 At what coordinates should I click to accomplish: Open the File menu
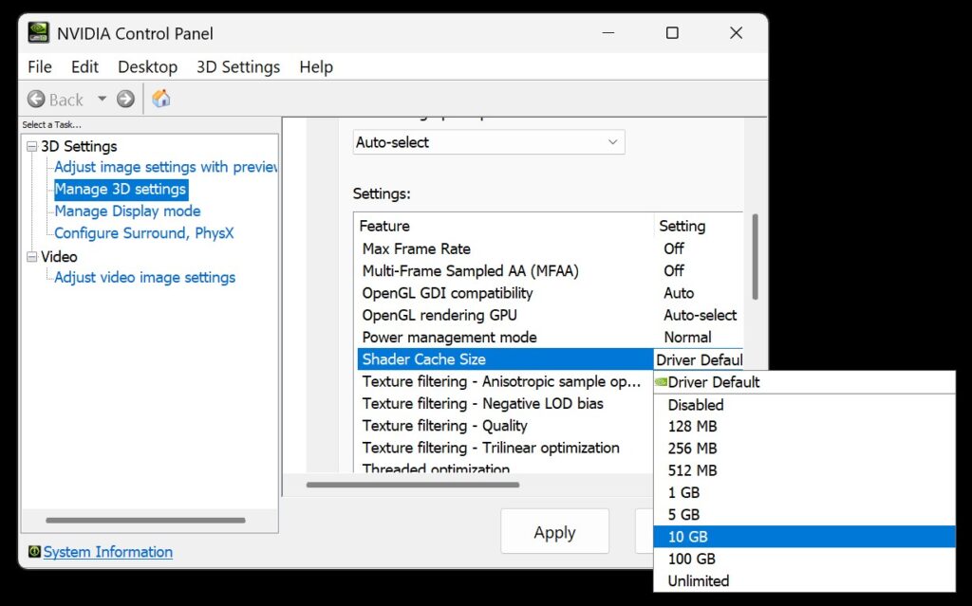click(40, 66)
